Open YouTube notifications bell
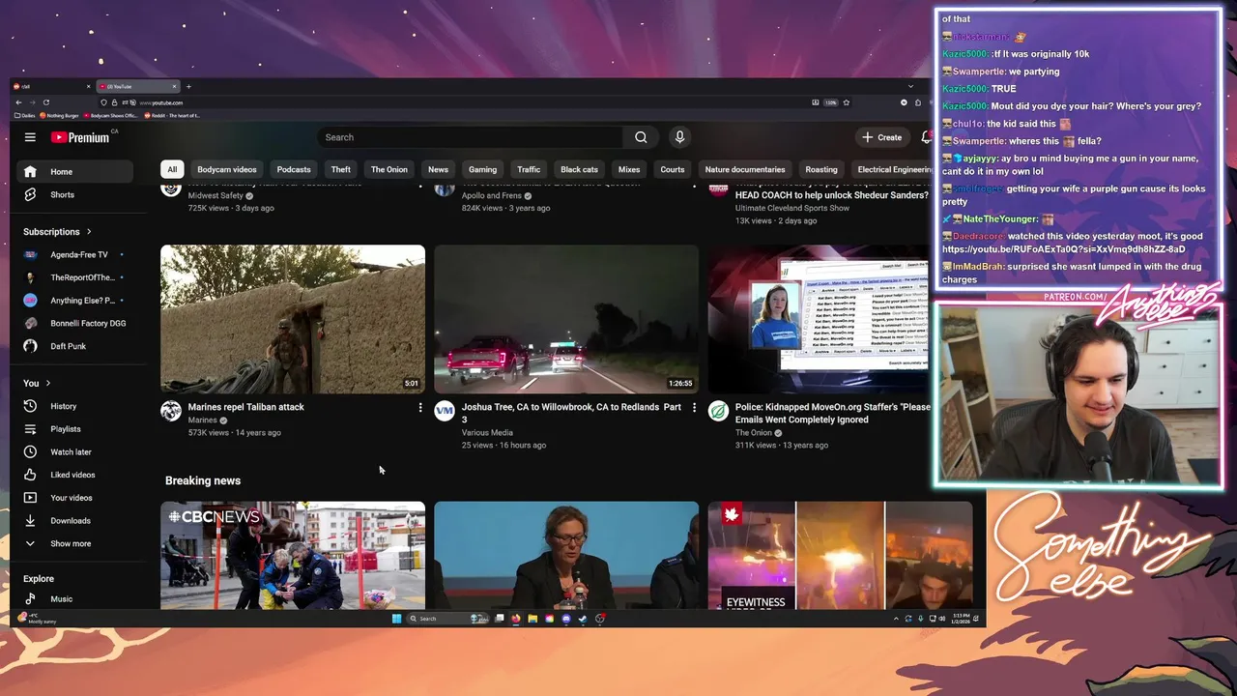This screenshot has height=696, width=1237. coord(926,137)
